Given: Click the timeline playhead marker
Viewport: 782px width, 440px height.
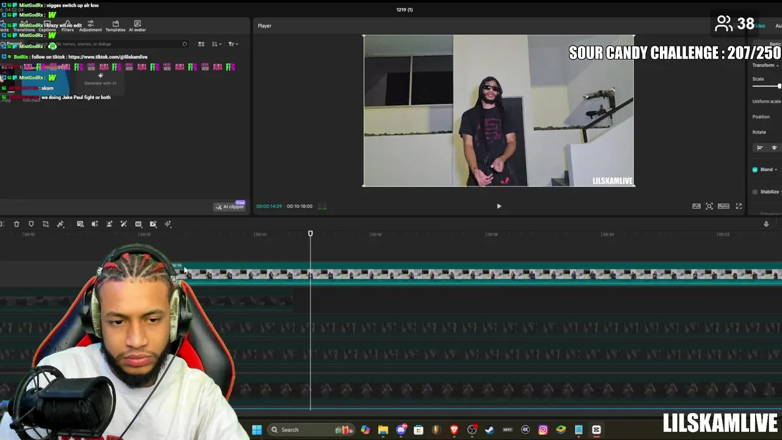Looking at the screenshot, I should (x=310, y=233).
